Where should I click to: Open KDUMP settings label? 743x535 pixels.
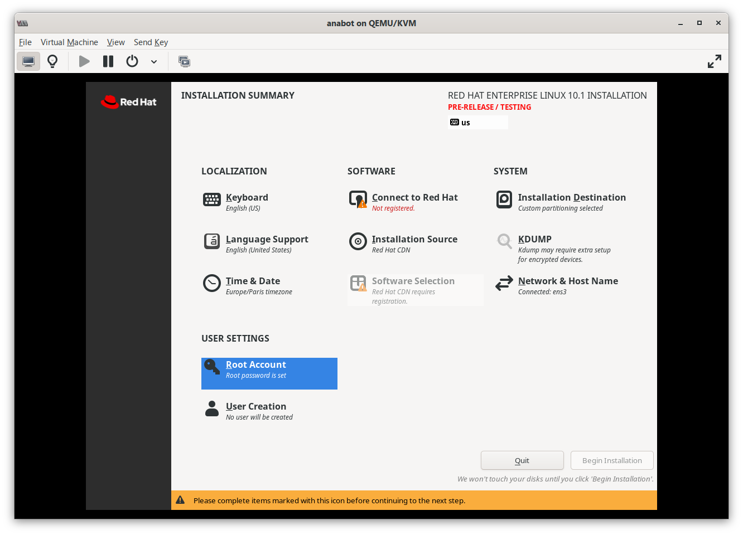pos(535,239)
